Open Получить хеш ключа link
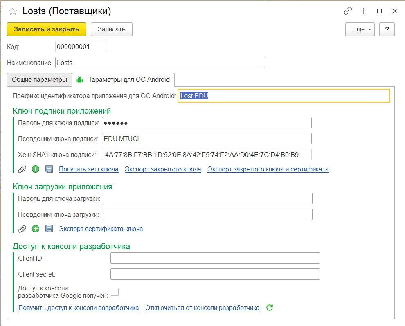The height and width of the screenshot is (326, 405). pos(89,169)
